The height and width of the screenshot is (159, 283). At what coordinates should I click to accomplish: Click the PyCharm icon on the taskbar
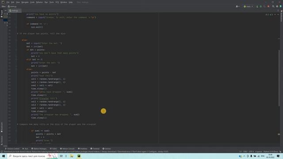pos(79,156)
